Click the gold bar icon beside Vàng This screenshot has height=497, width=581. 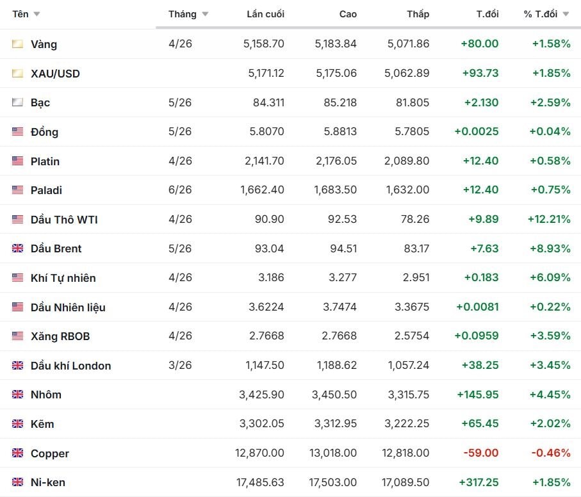pyautogui.click(x=17, y=44)
